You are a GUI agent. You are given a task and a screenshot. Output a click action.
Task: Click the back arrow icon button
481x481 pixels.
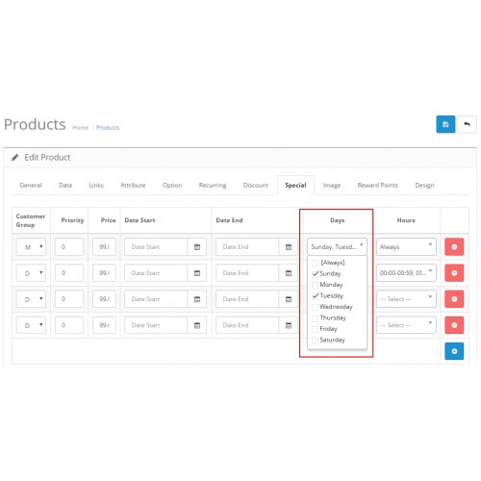(467, 124)
